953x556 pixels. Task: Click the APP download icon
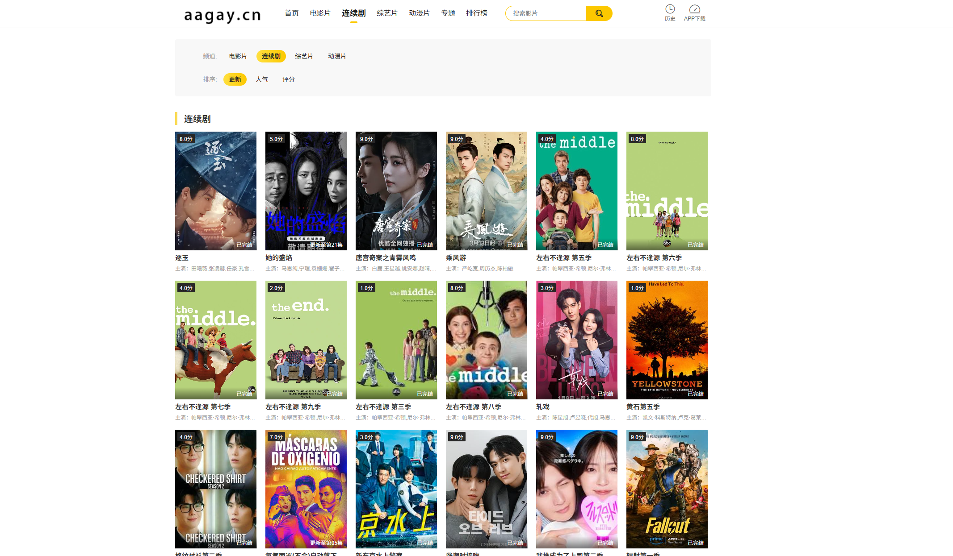coord(694,9)
